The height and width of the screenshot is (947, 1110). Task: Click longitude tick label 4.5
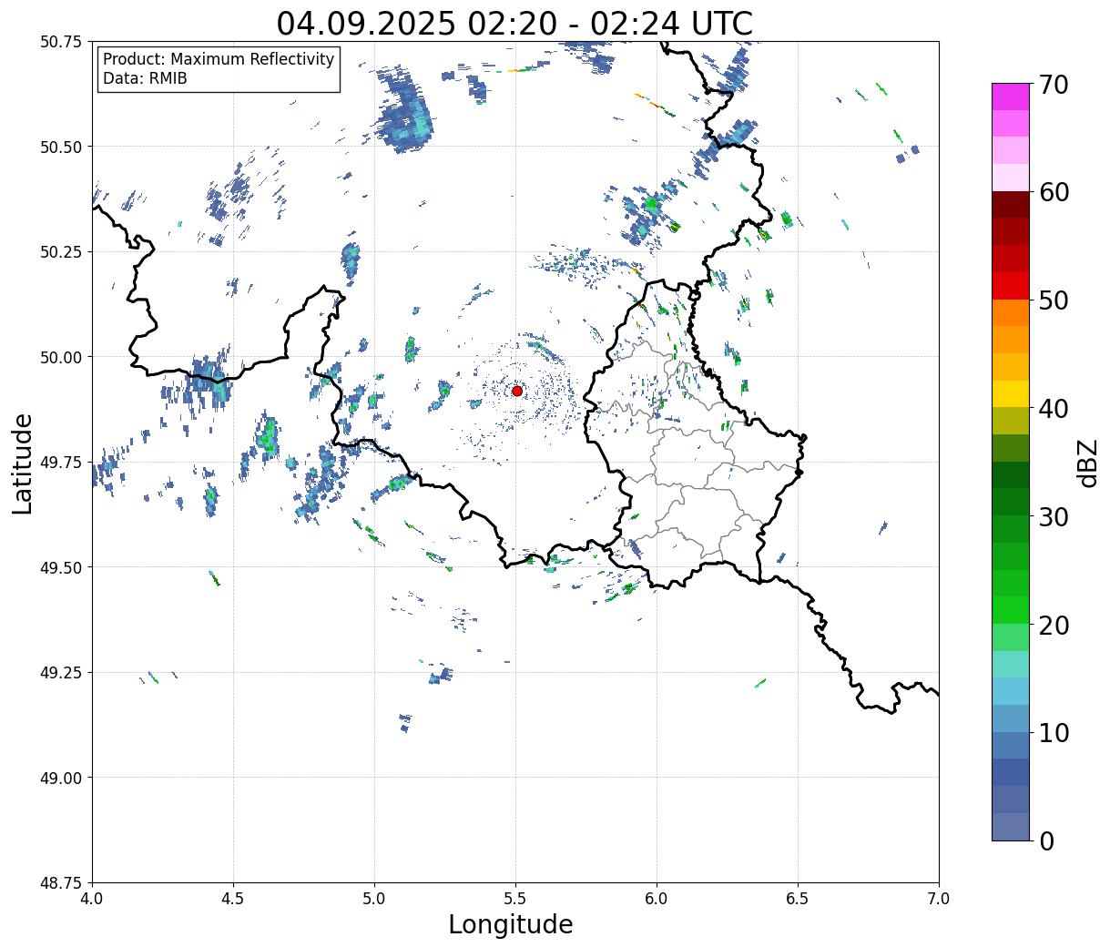tap(233, 899)
